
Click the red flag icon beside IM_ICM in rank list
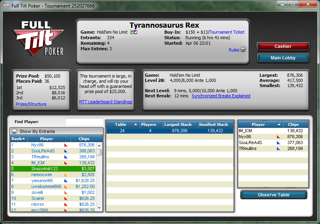point(66,163)
